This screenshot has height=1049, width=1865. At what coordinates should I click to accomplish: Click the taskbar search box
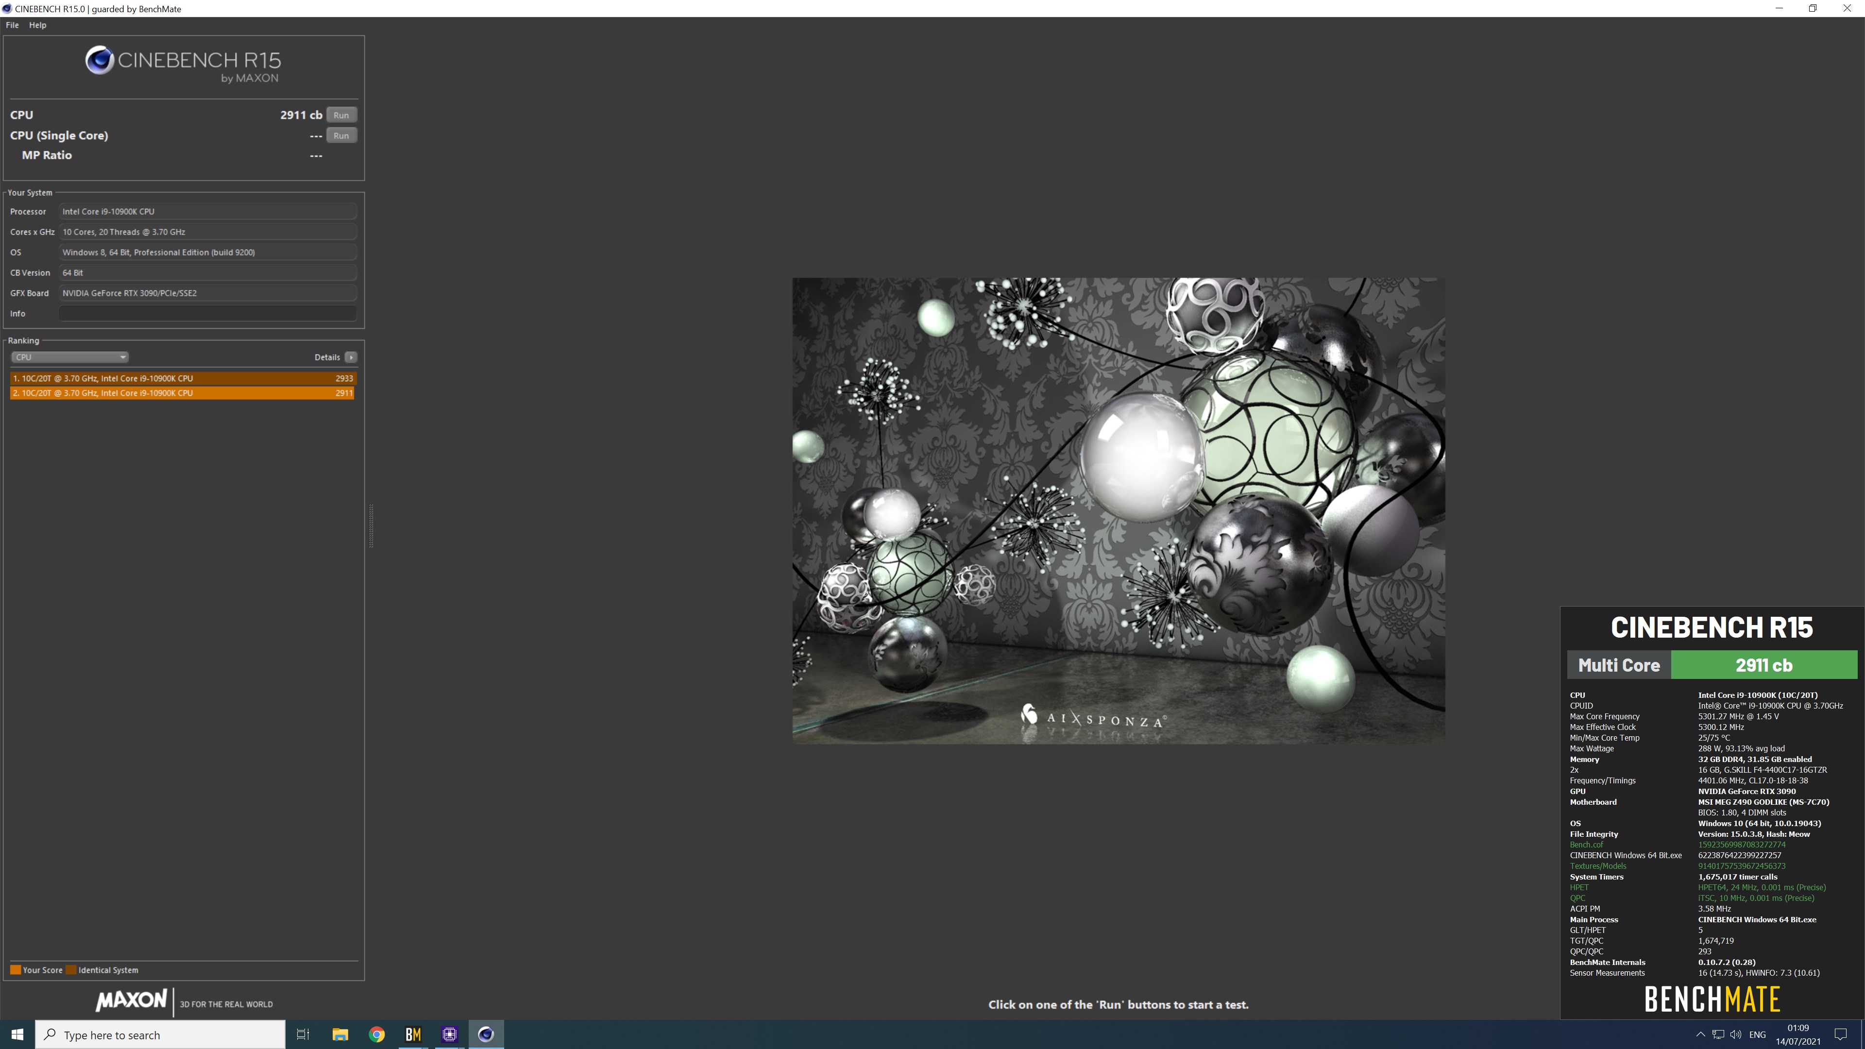coord(160,1034)
